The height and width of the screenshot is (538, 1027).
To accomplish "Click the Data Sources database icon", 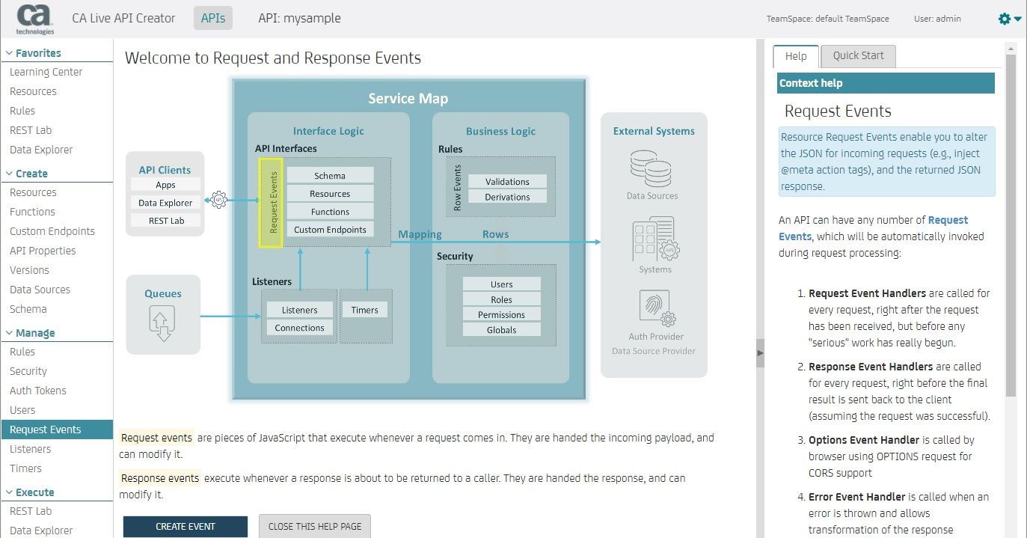I will [x=652, y=168].
